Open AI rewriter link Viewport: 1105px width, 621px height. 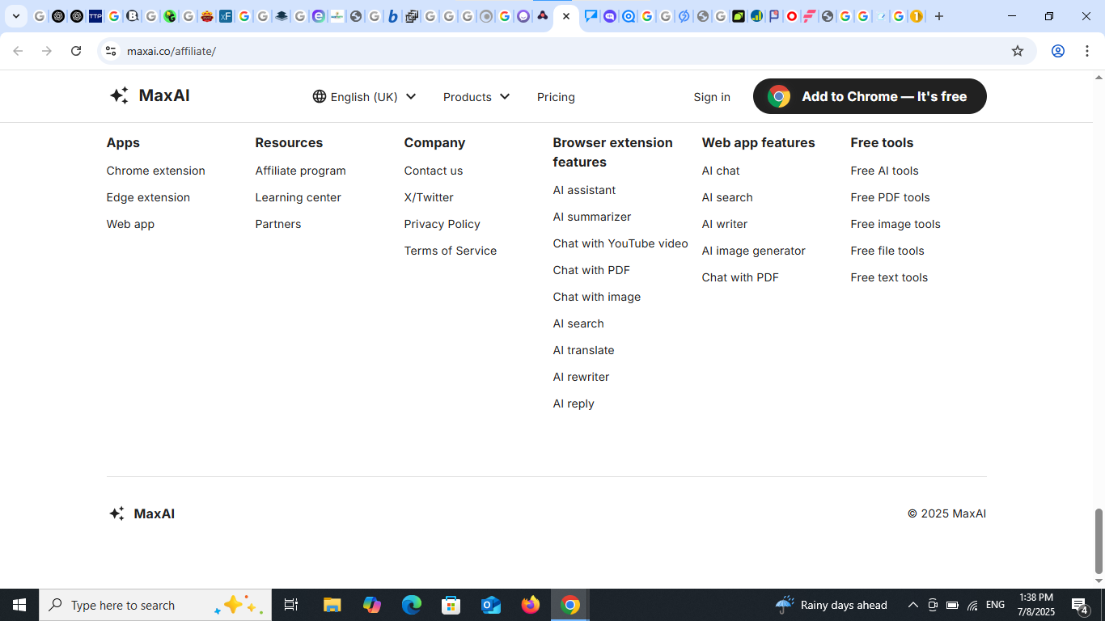[582, 377]
